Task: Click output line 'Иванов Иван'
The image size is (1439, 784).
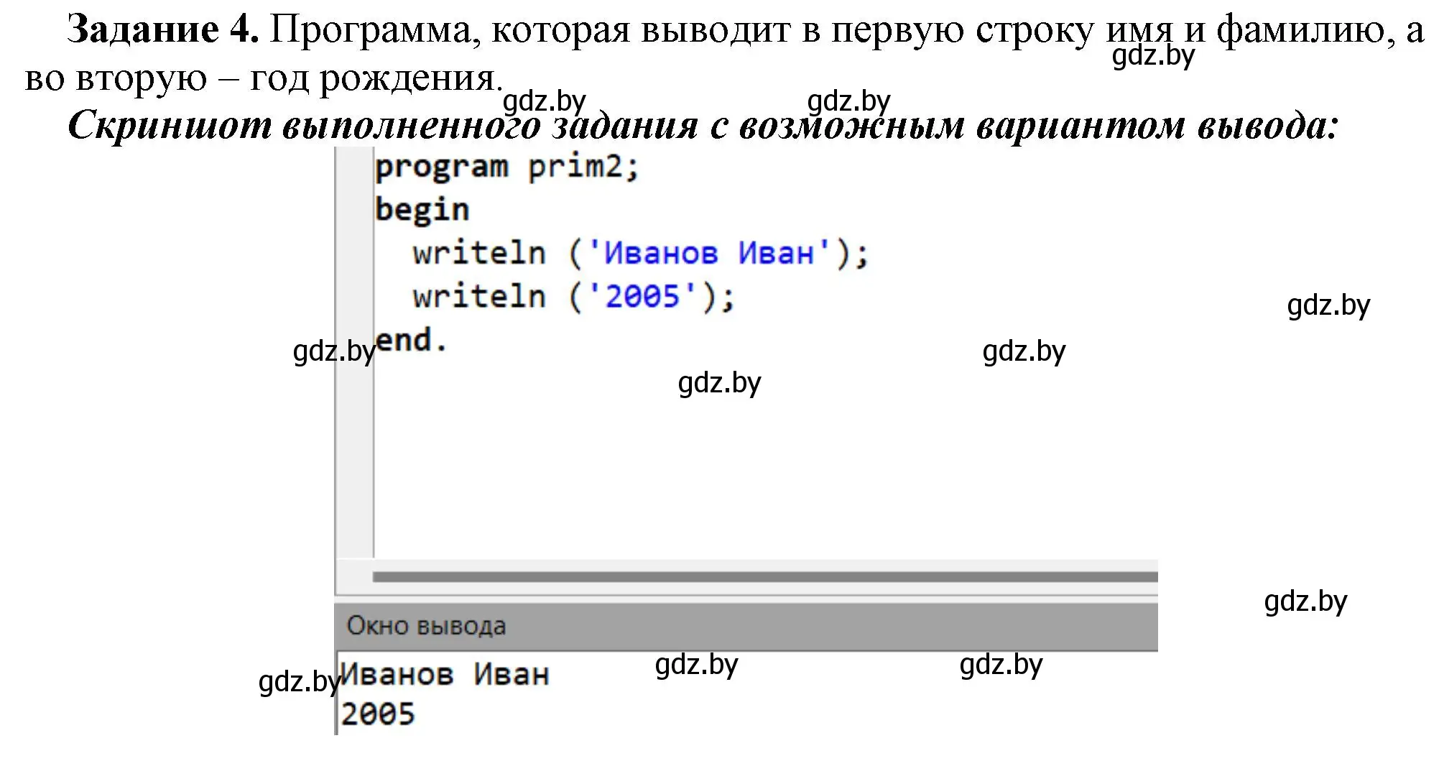Action: (445, 675)
